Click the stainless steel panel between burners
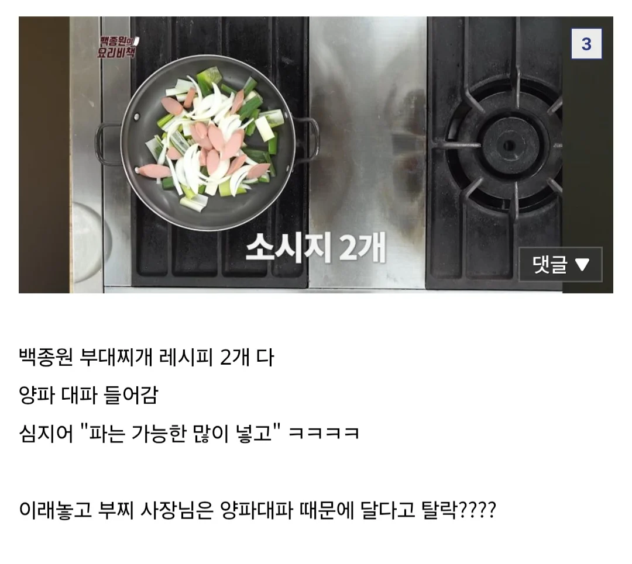Screen dimensions: 632x564 point(367,152)
